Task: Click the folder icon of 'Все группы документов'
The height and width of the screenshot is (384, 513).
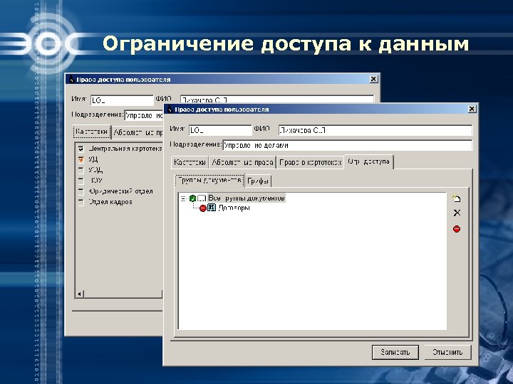Action: [x=202, y=198]
